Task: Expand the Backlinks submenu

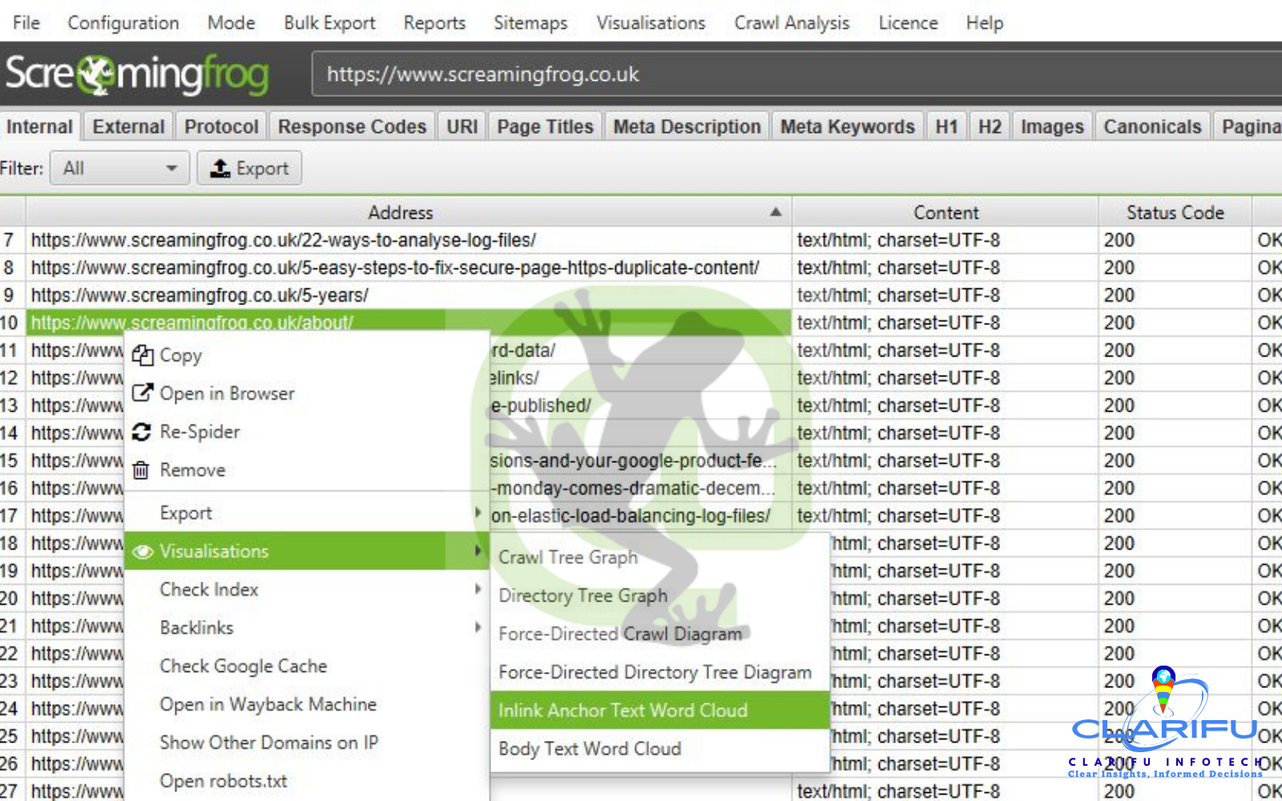Action: 478,627
